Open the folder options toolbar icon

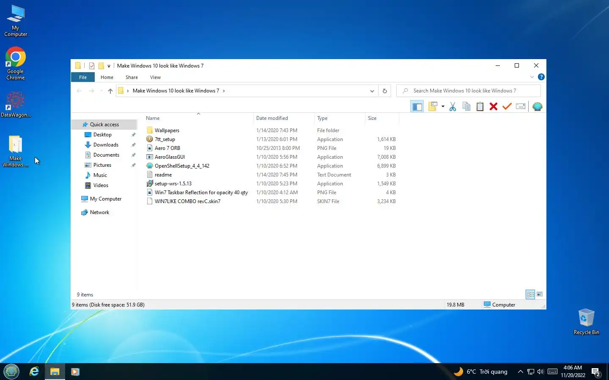[x=433, y=106]
